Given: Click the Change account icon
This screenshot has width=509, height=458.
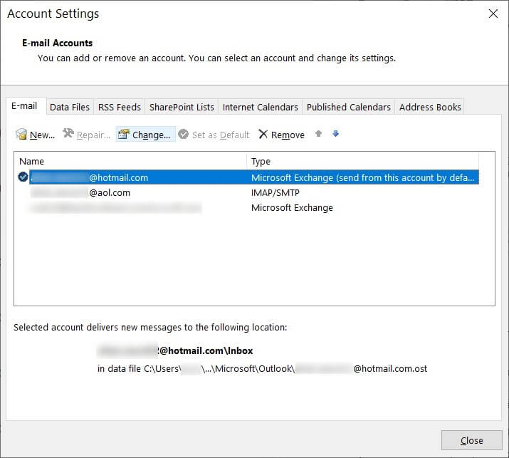Looking at the screenshot, I should pyautogui.click(x=124, y=134).
